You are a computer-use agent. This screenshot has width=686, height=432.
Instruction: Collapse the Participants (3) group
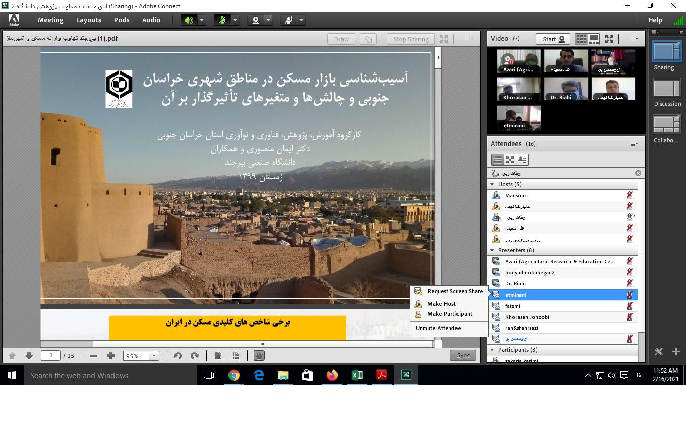pyautogui.click(x=492, y=350)
